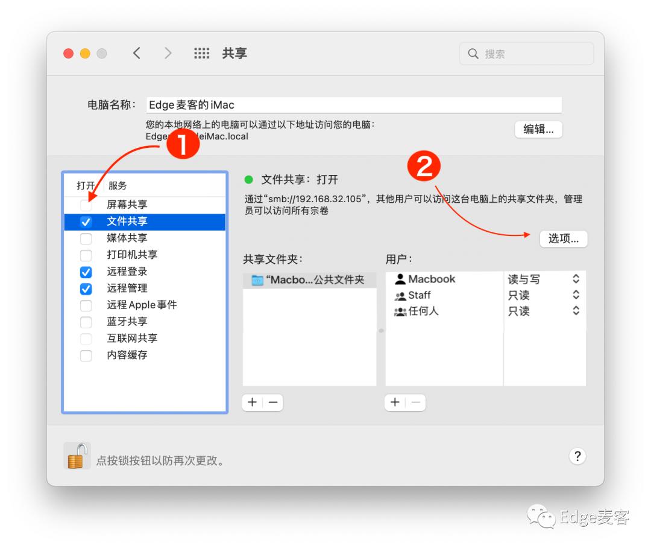The width and height of the screenshot is (651, 548).
Task: Add a shared folder with the + button
Action: pos(252,402)
